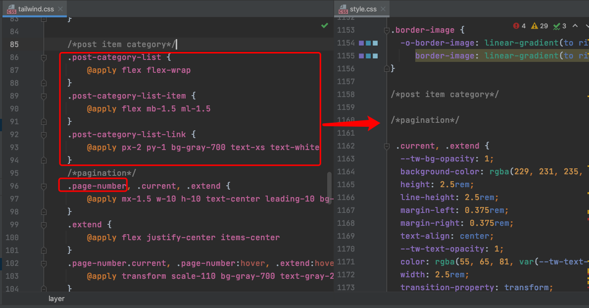Click fold end marker at line 88
Image resolution: width=589 pixels, height=308 pixels.
point(44,83)
